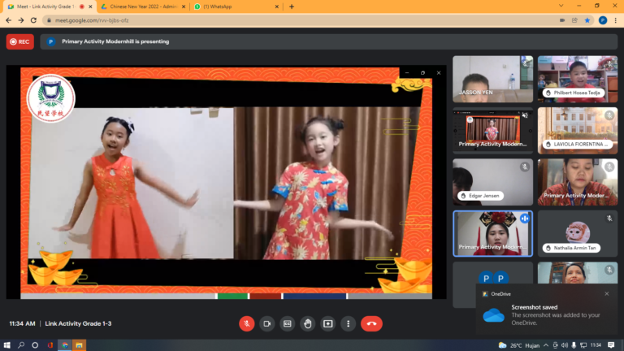Open the more options three-dot menu
Image resolution: width=624 pixels, height=351 pixels.
(x=348, y=323)
